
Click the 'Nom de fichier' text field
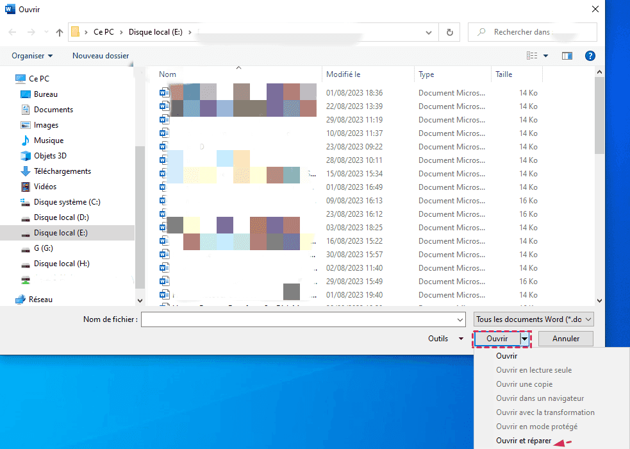pos(303,319)
